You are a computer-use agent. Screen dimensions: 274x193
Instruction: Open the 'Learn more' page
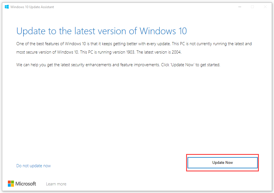56,184
